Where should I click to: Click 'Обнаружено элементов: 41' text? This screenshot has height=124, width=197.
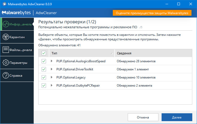click(59, 45)
